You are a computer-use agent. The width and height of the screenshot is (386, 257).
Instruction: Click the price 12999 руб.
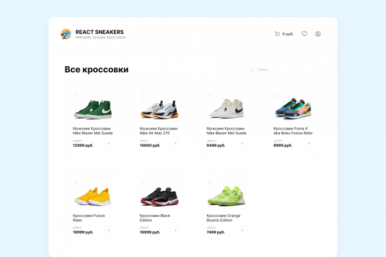(x=83, y=145)
